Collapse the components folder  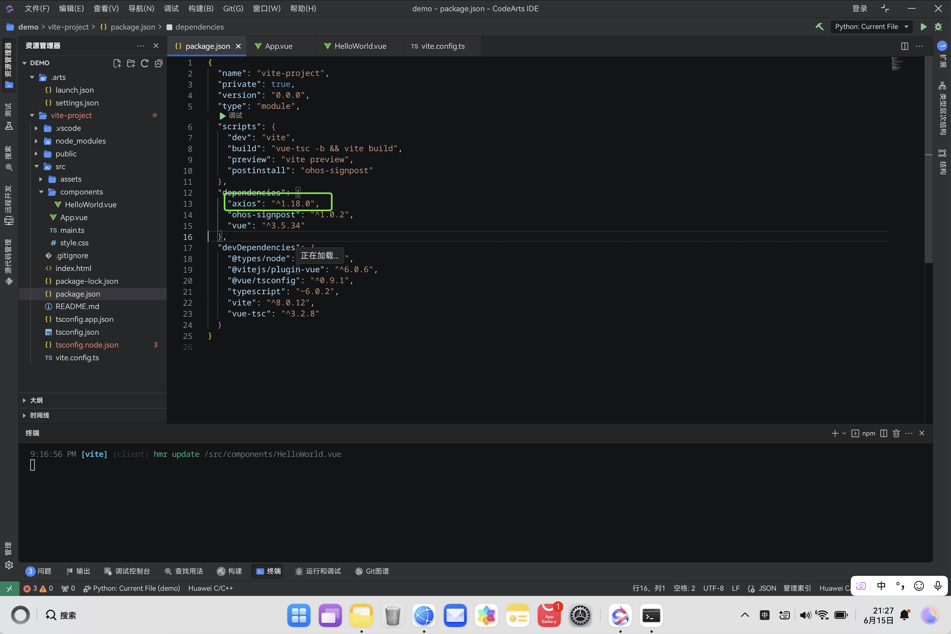pyautogui.click(x=41, y=192)
